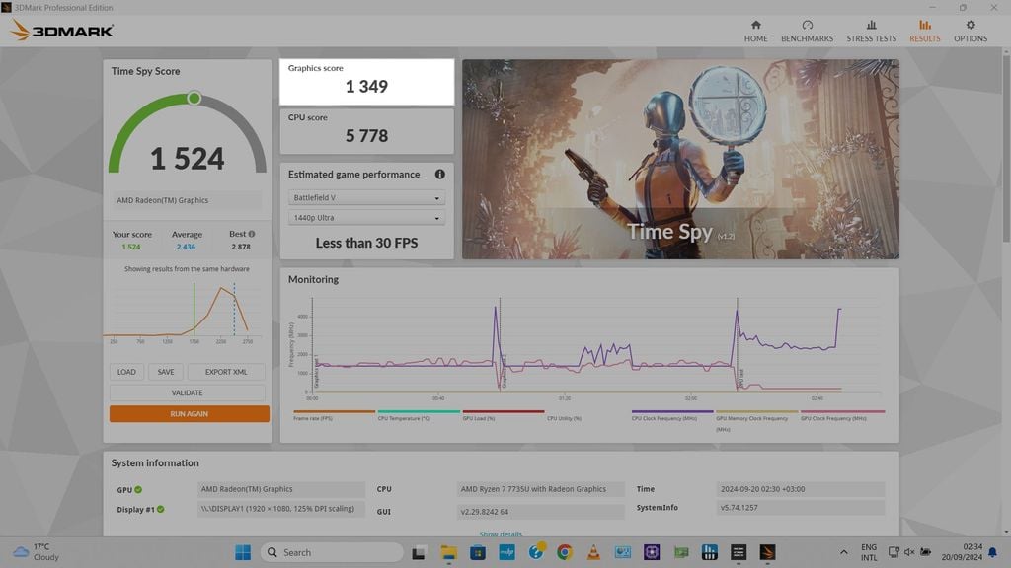Open the notification bell icon

click(x=993, y=552)
